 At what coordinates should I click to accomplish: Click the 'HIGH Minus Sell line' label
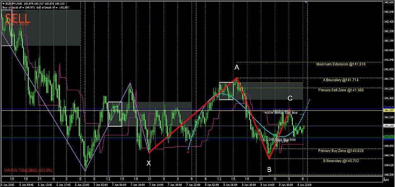(x=281, y=113)
